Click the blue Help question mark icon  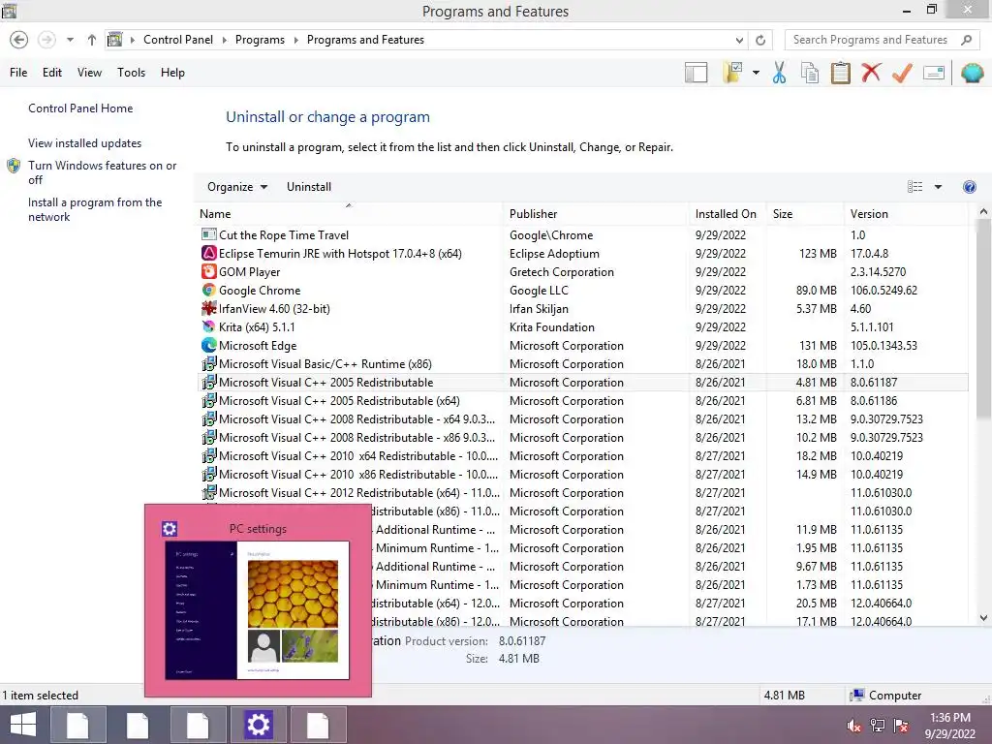pos(969,187)
